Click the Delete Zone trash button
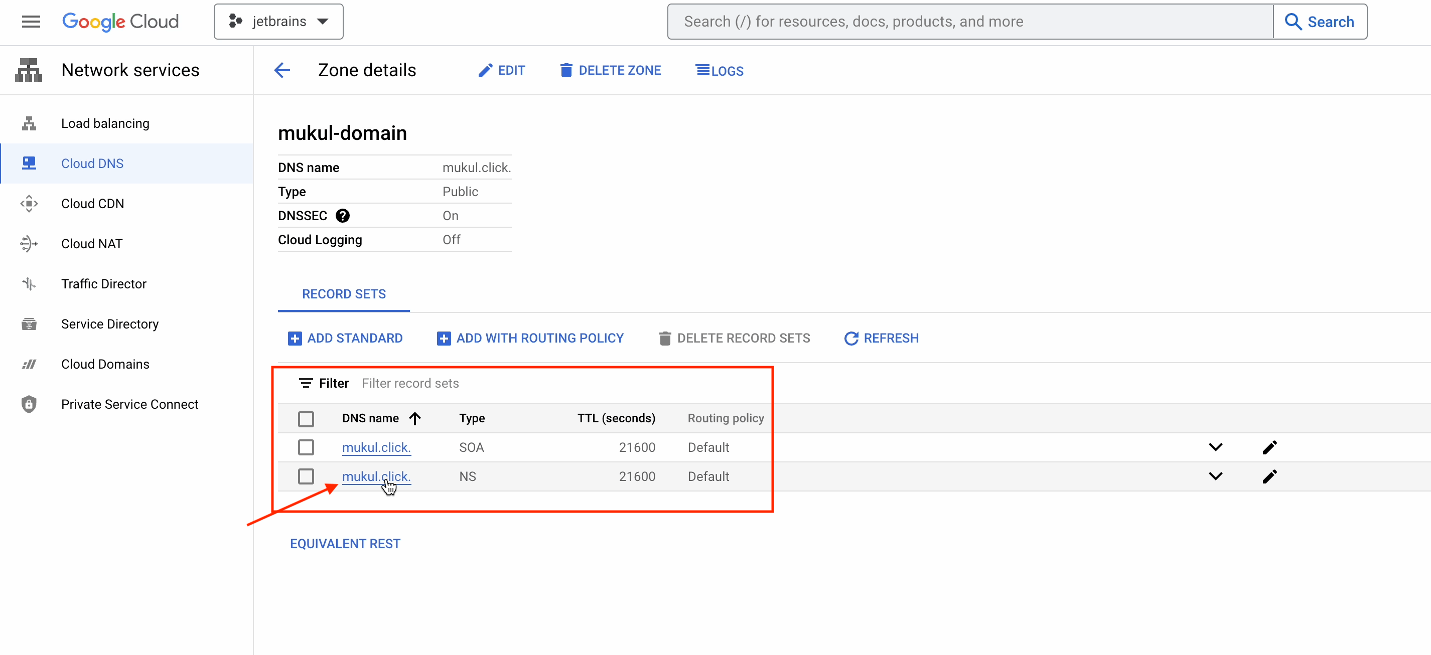 point(610,71)
